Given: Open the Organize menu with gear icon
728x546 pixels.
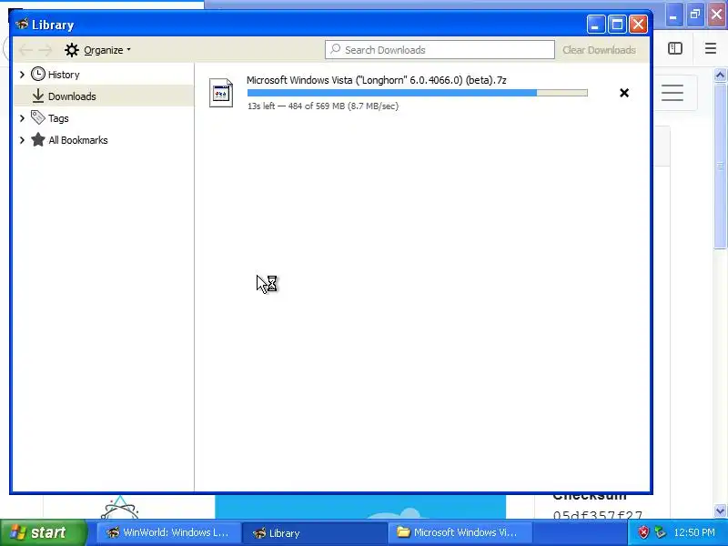Looking at the screenshot, I should pos(98,50).
